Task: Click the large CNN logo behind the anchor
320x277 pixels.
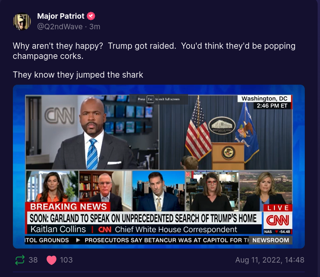Action: [59, 115]
